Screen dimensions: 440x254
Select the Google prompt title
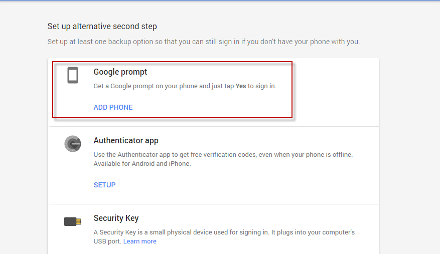pyautogui.click(x=120, y=72)
